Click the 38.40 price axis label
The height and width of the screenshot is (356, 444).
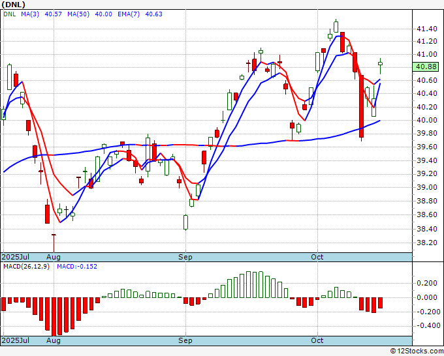[426, 229]
